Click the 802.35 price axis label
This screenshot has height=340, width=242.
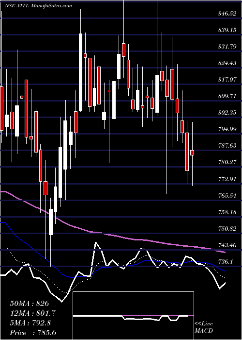pos(227,113)
